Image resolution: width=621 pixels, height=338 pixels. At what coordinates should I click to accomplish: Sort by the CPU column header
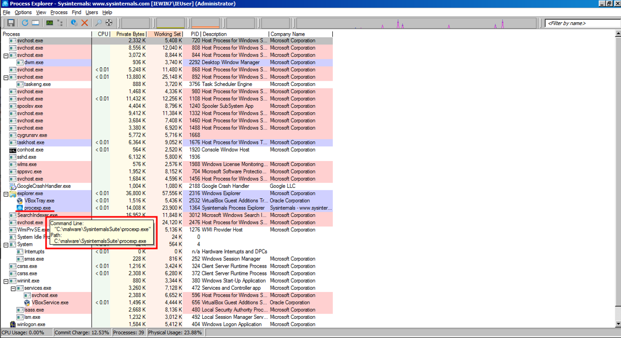pos(101,34)
